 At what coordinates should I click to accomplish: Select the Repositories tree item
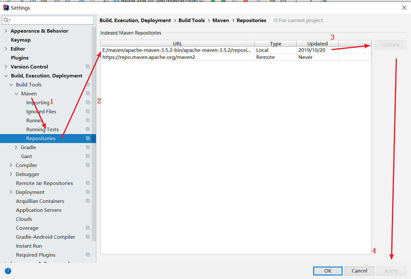(x=48, y=139)
